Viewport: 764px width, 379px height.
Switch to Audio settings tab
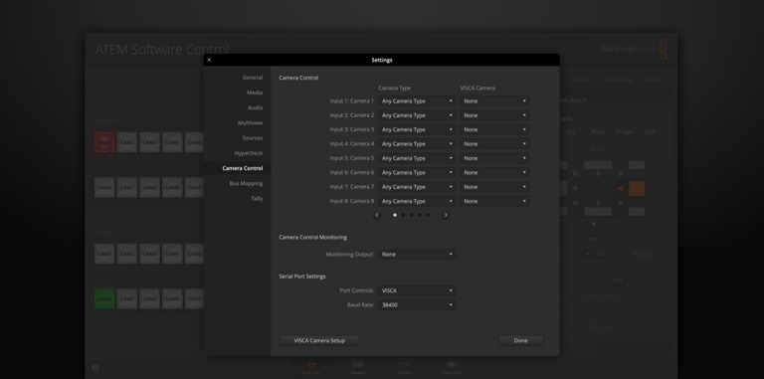point(255,107)
